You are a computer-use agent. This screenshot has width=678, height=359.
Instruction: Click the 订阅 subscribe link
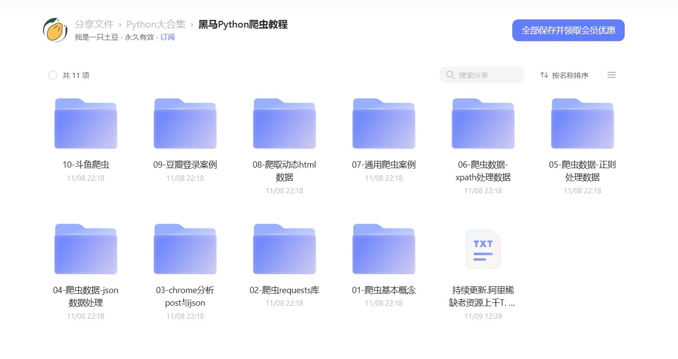[x=168, y=37]
